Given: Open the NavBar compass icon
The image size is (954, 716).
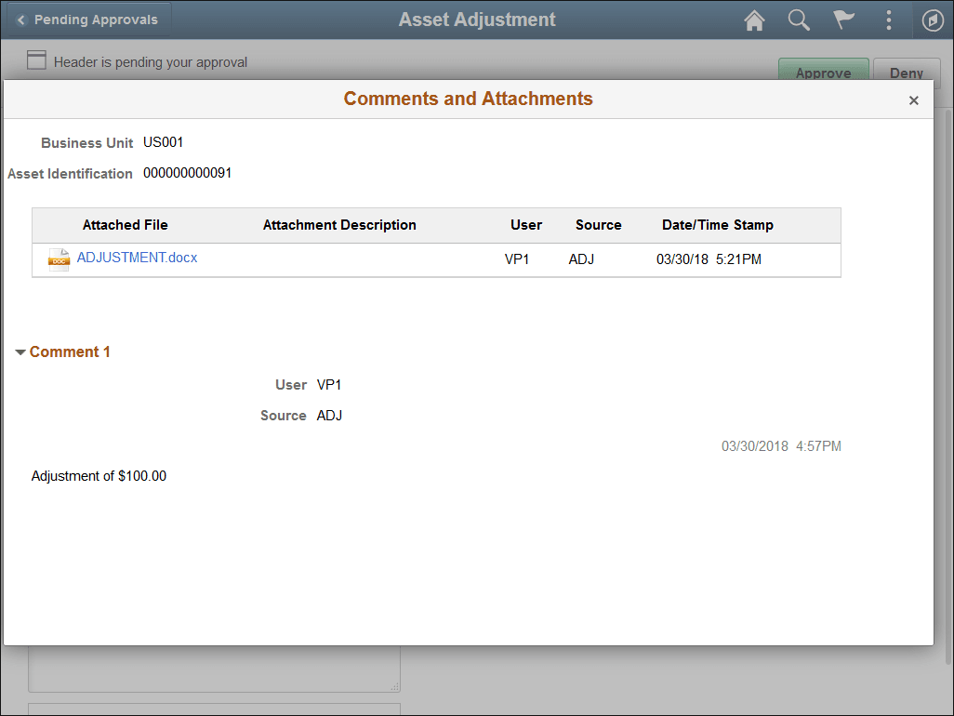Looking at the screenshot, I should point(933,20).
